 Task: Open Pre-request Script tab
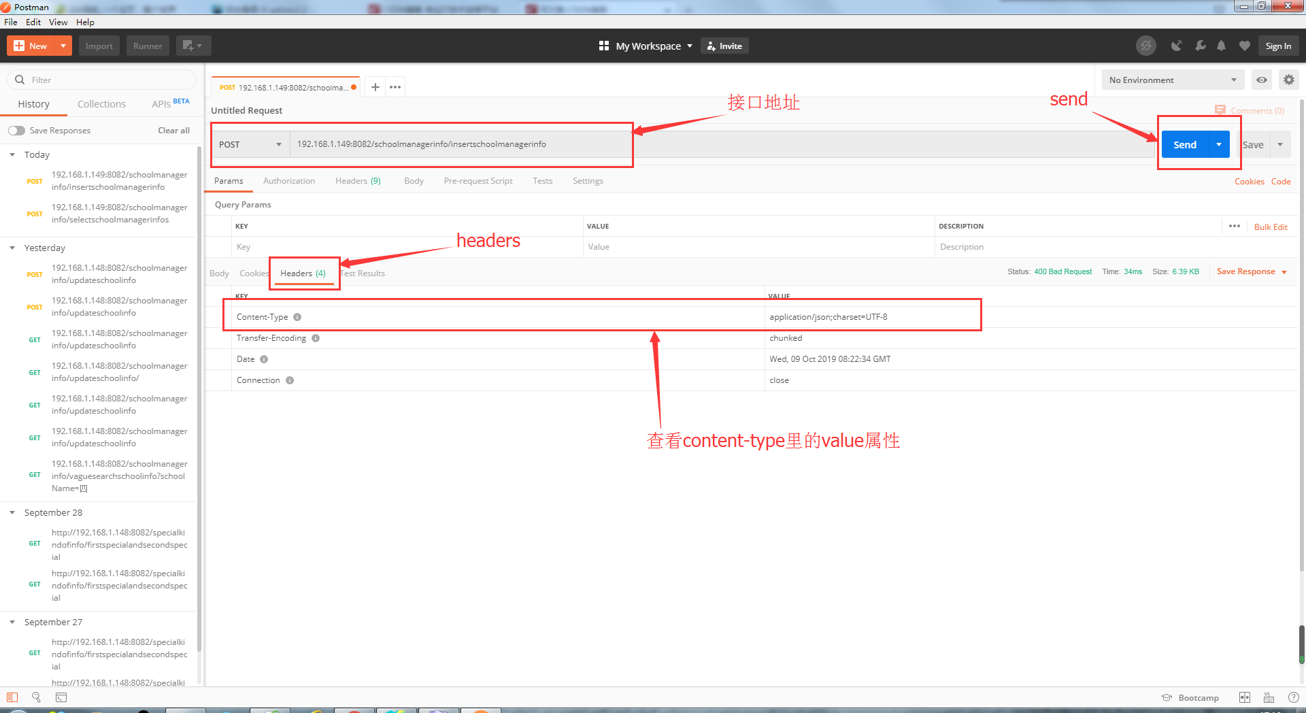click(x=478, y=181)
